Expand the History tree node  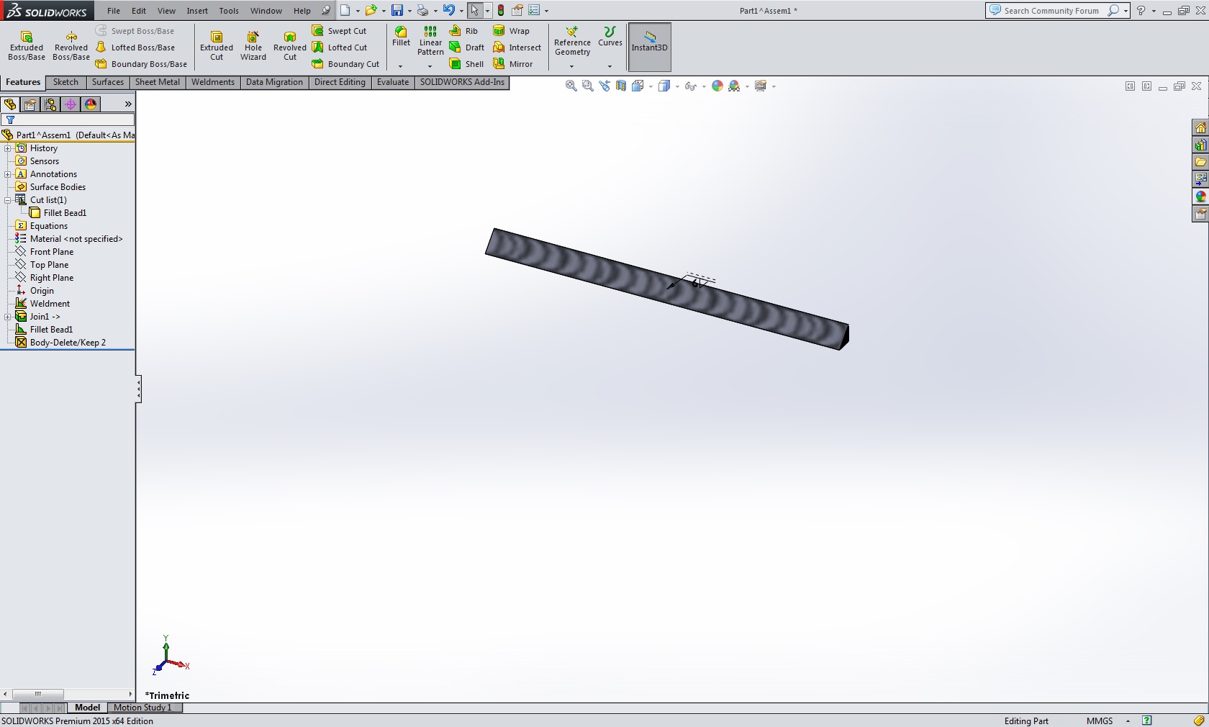(x=8, y=148)
